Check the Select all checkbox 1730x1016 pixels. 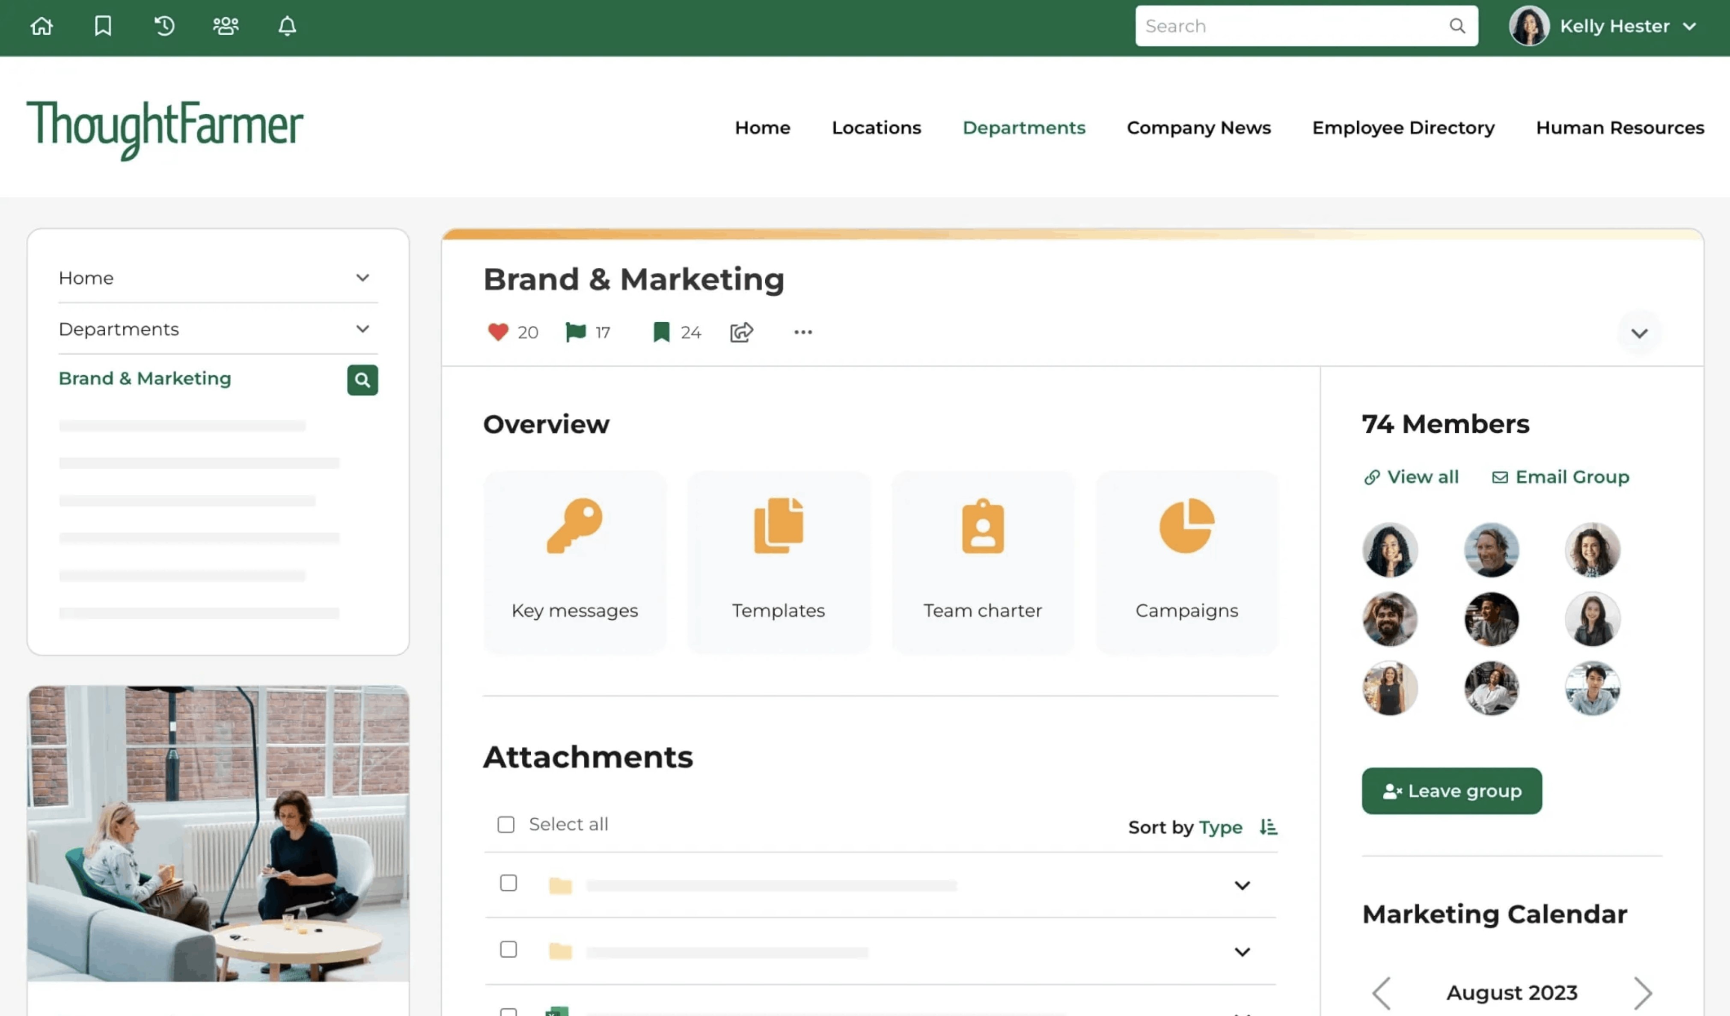point(506,824)
